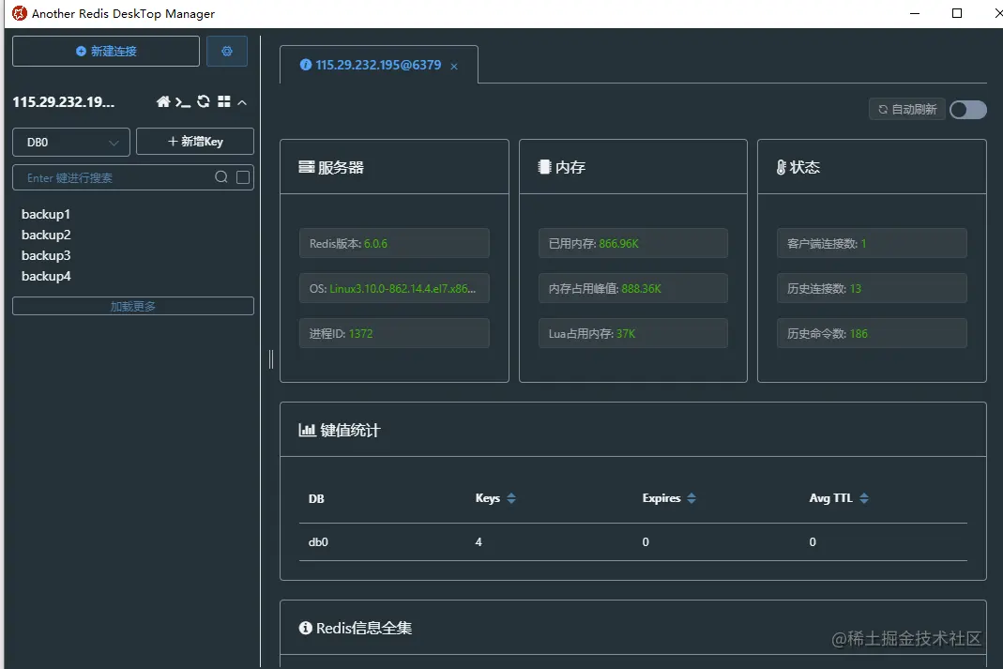This screenshot has width=1003, height=669.
Task: Click the DB column header
Action: coord(316,498)
